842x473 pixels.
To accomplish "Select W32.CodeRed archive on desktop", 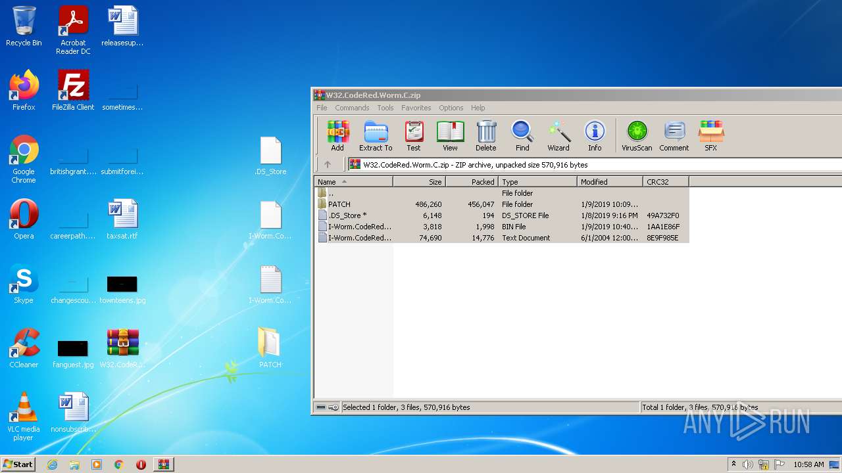I will tap(122, 348).
